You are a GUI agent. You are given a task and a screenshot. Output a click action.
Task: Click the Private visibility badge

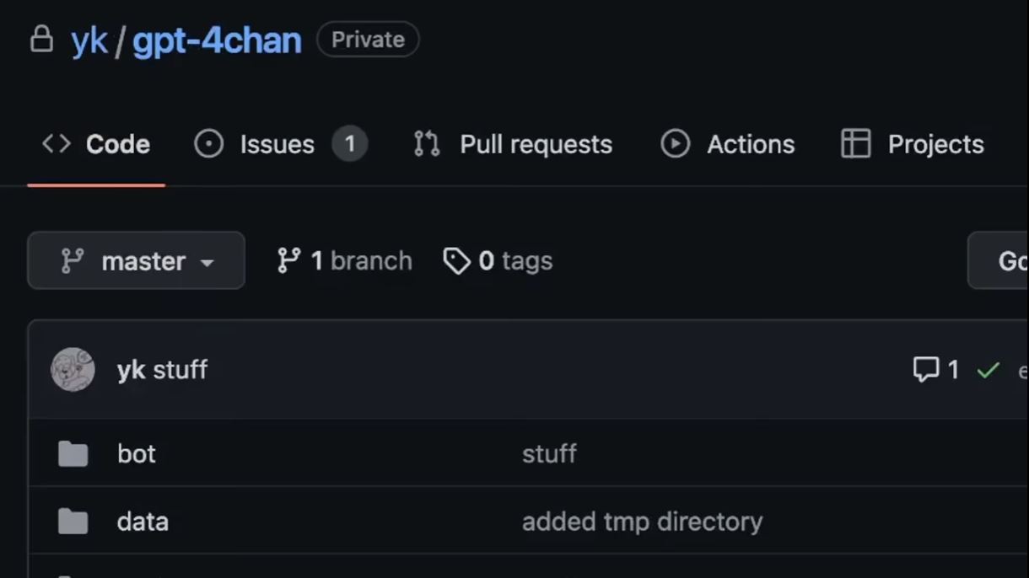click(368, 40)
